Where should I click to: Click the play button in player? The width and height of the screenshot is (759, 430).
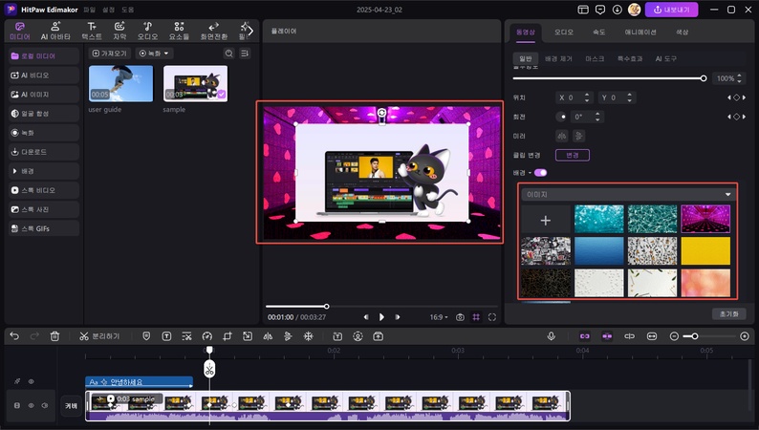(381, 317)
